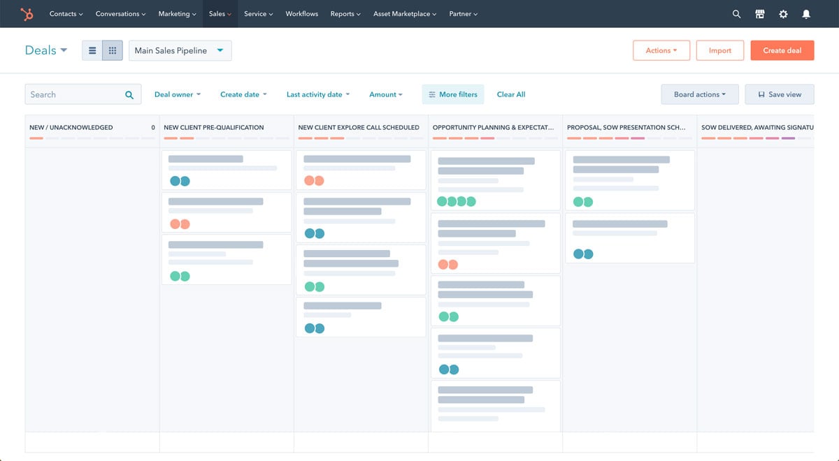
Task: Clear all filters via Clear All
Action: click(510, 94)
